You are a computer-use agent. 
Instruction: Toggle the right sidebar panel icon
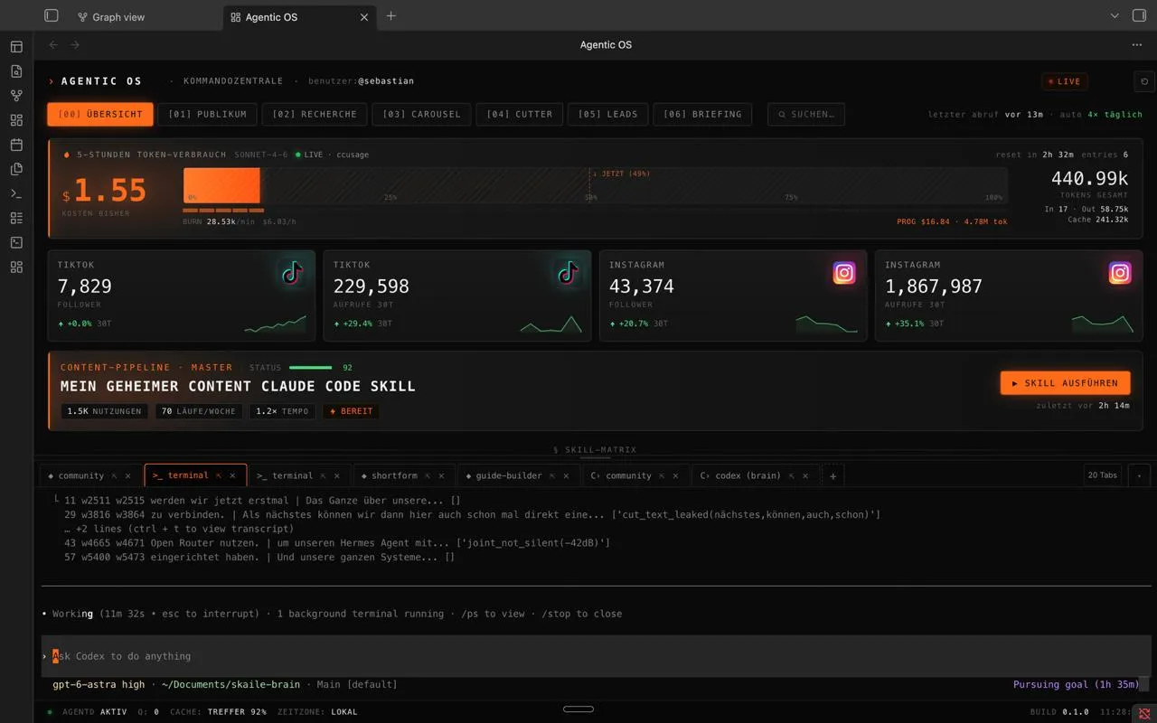point(1139,15)
